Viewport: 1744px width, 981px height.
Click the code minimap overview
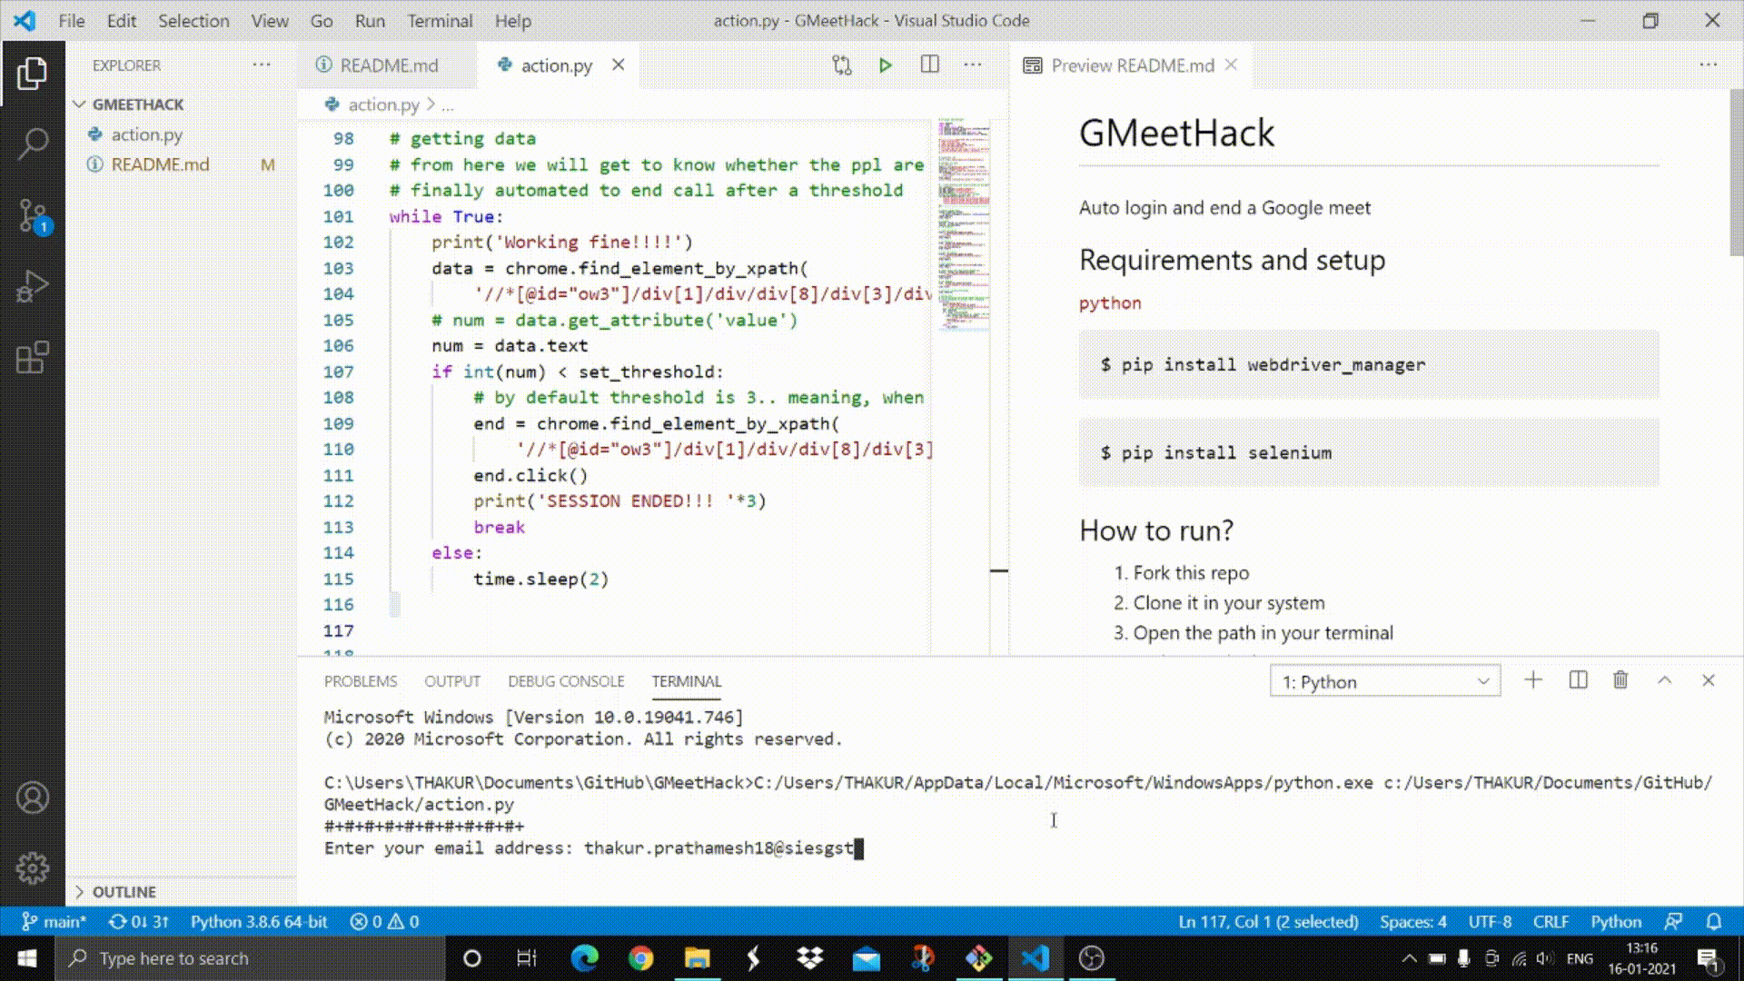pyautogui.click(x=963, y=223)
